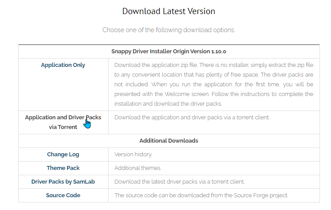Viewport: 331px width, 210px height.
Task: Open Application and Driver Packs via Torrent link
Action: click(63, 122)
